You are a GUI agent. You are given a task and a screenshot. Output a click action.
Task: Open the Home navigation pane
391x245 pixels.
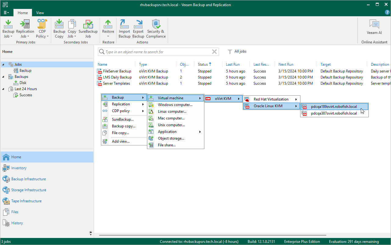(47, 157)
